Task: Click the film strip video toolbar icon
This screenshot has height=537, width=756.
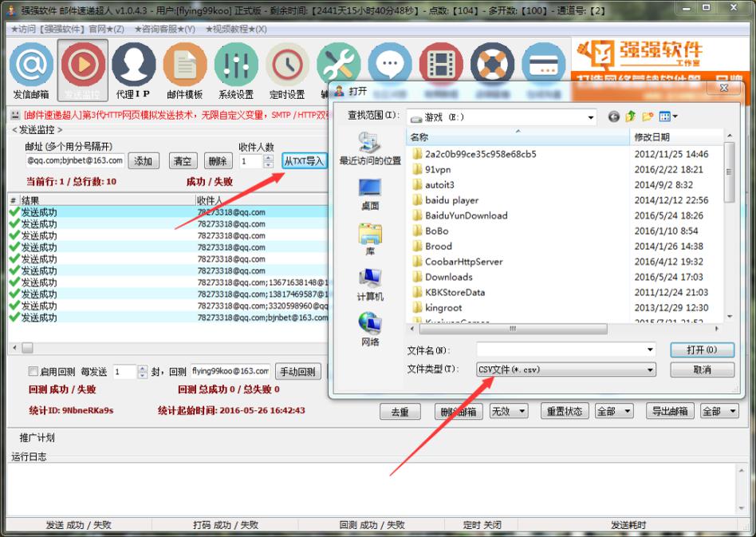Action: pyautogui.click(x=441, y=64)
